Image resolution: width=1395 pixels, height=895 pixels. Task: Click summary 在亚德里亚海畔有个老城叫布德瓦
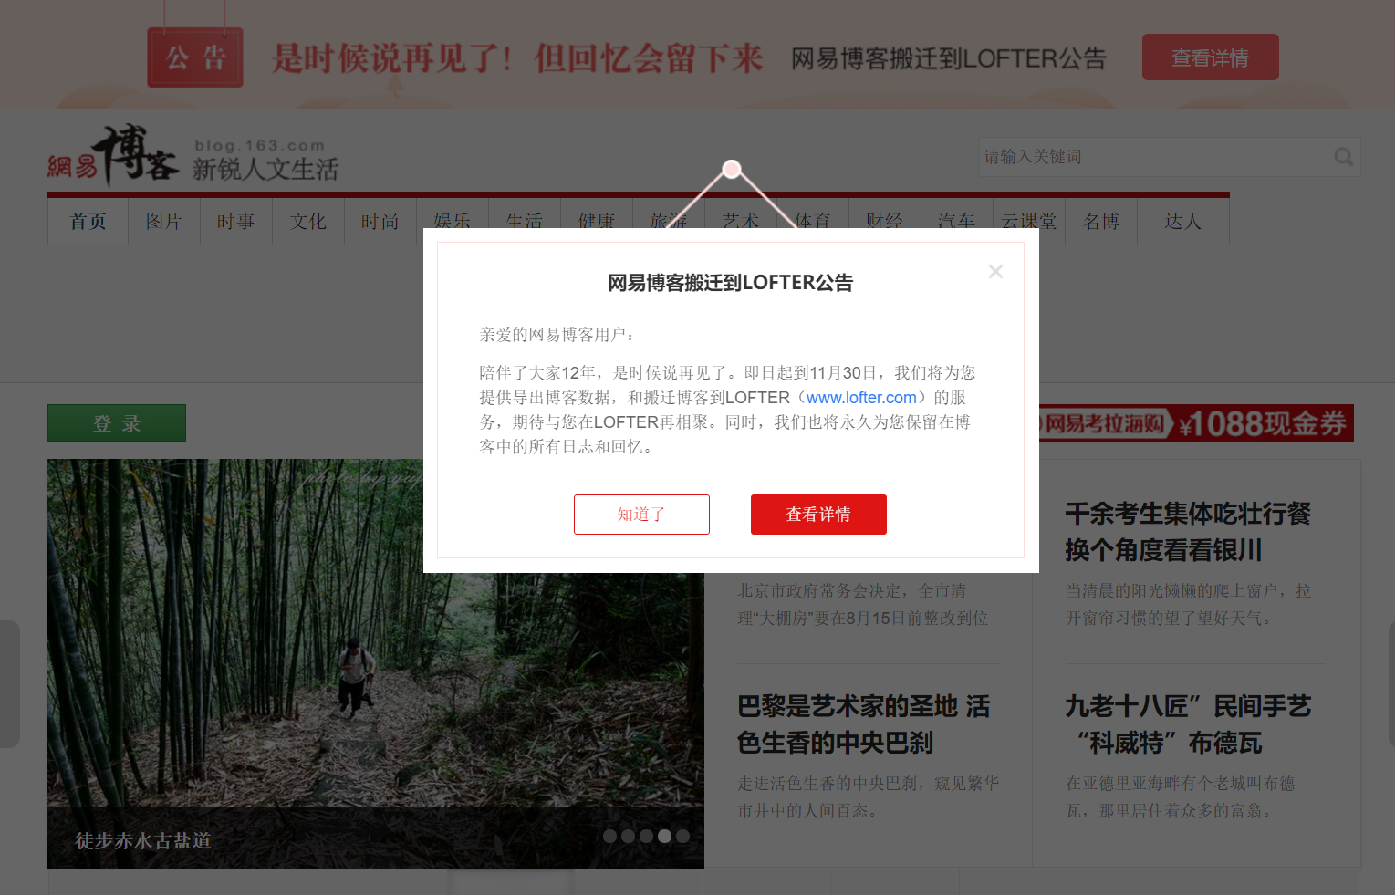1181,797
